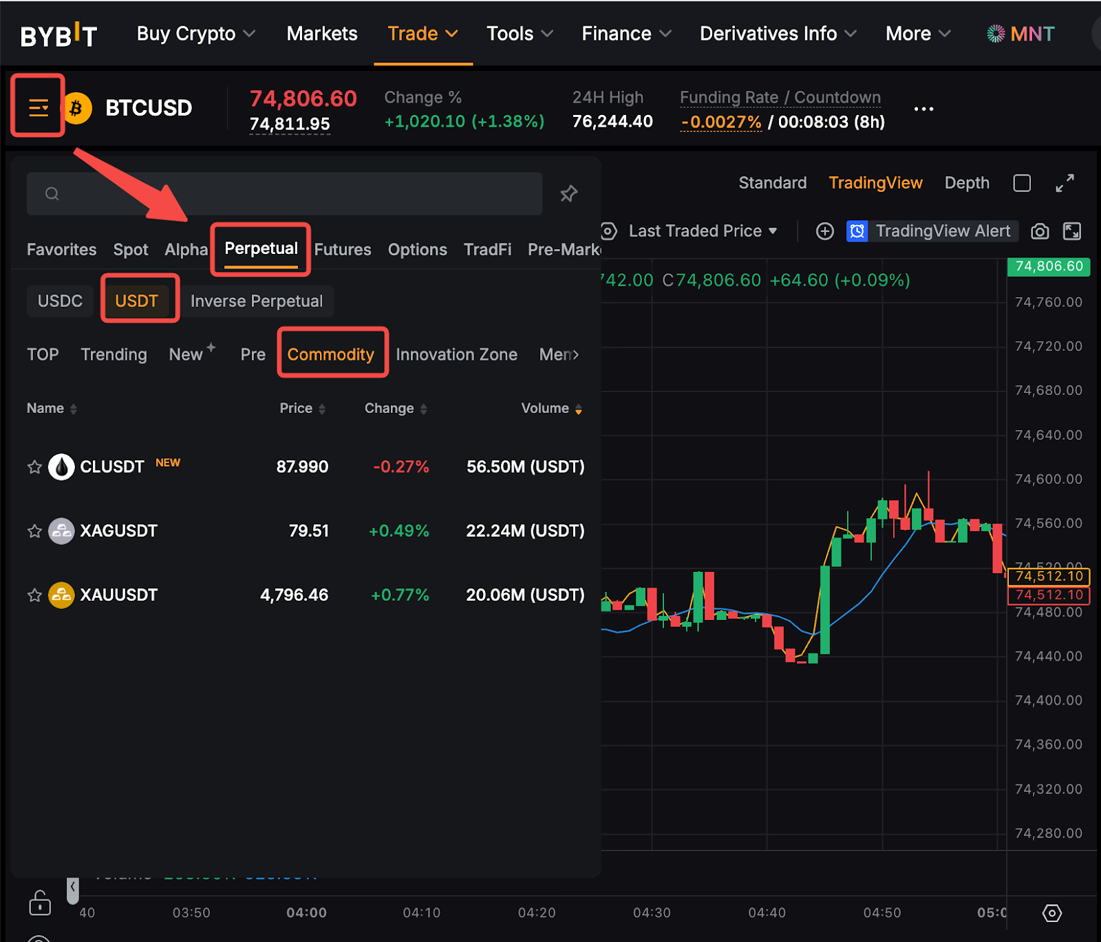Click the add indicator plus icon
The image size is (1101, 942).
[x=824, y=231]
